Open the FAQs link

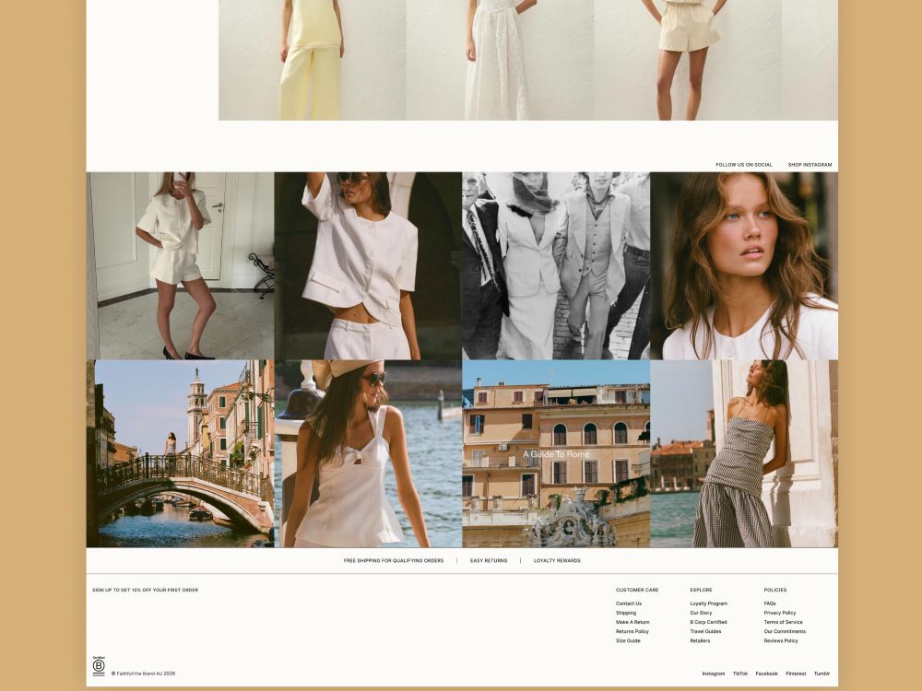point(770,603)
